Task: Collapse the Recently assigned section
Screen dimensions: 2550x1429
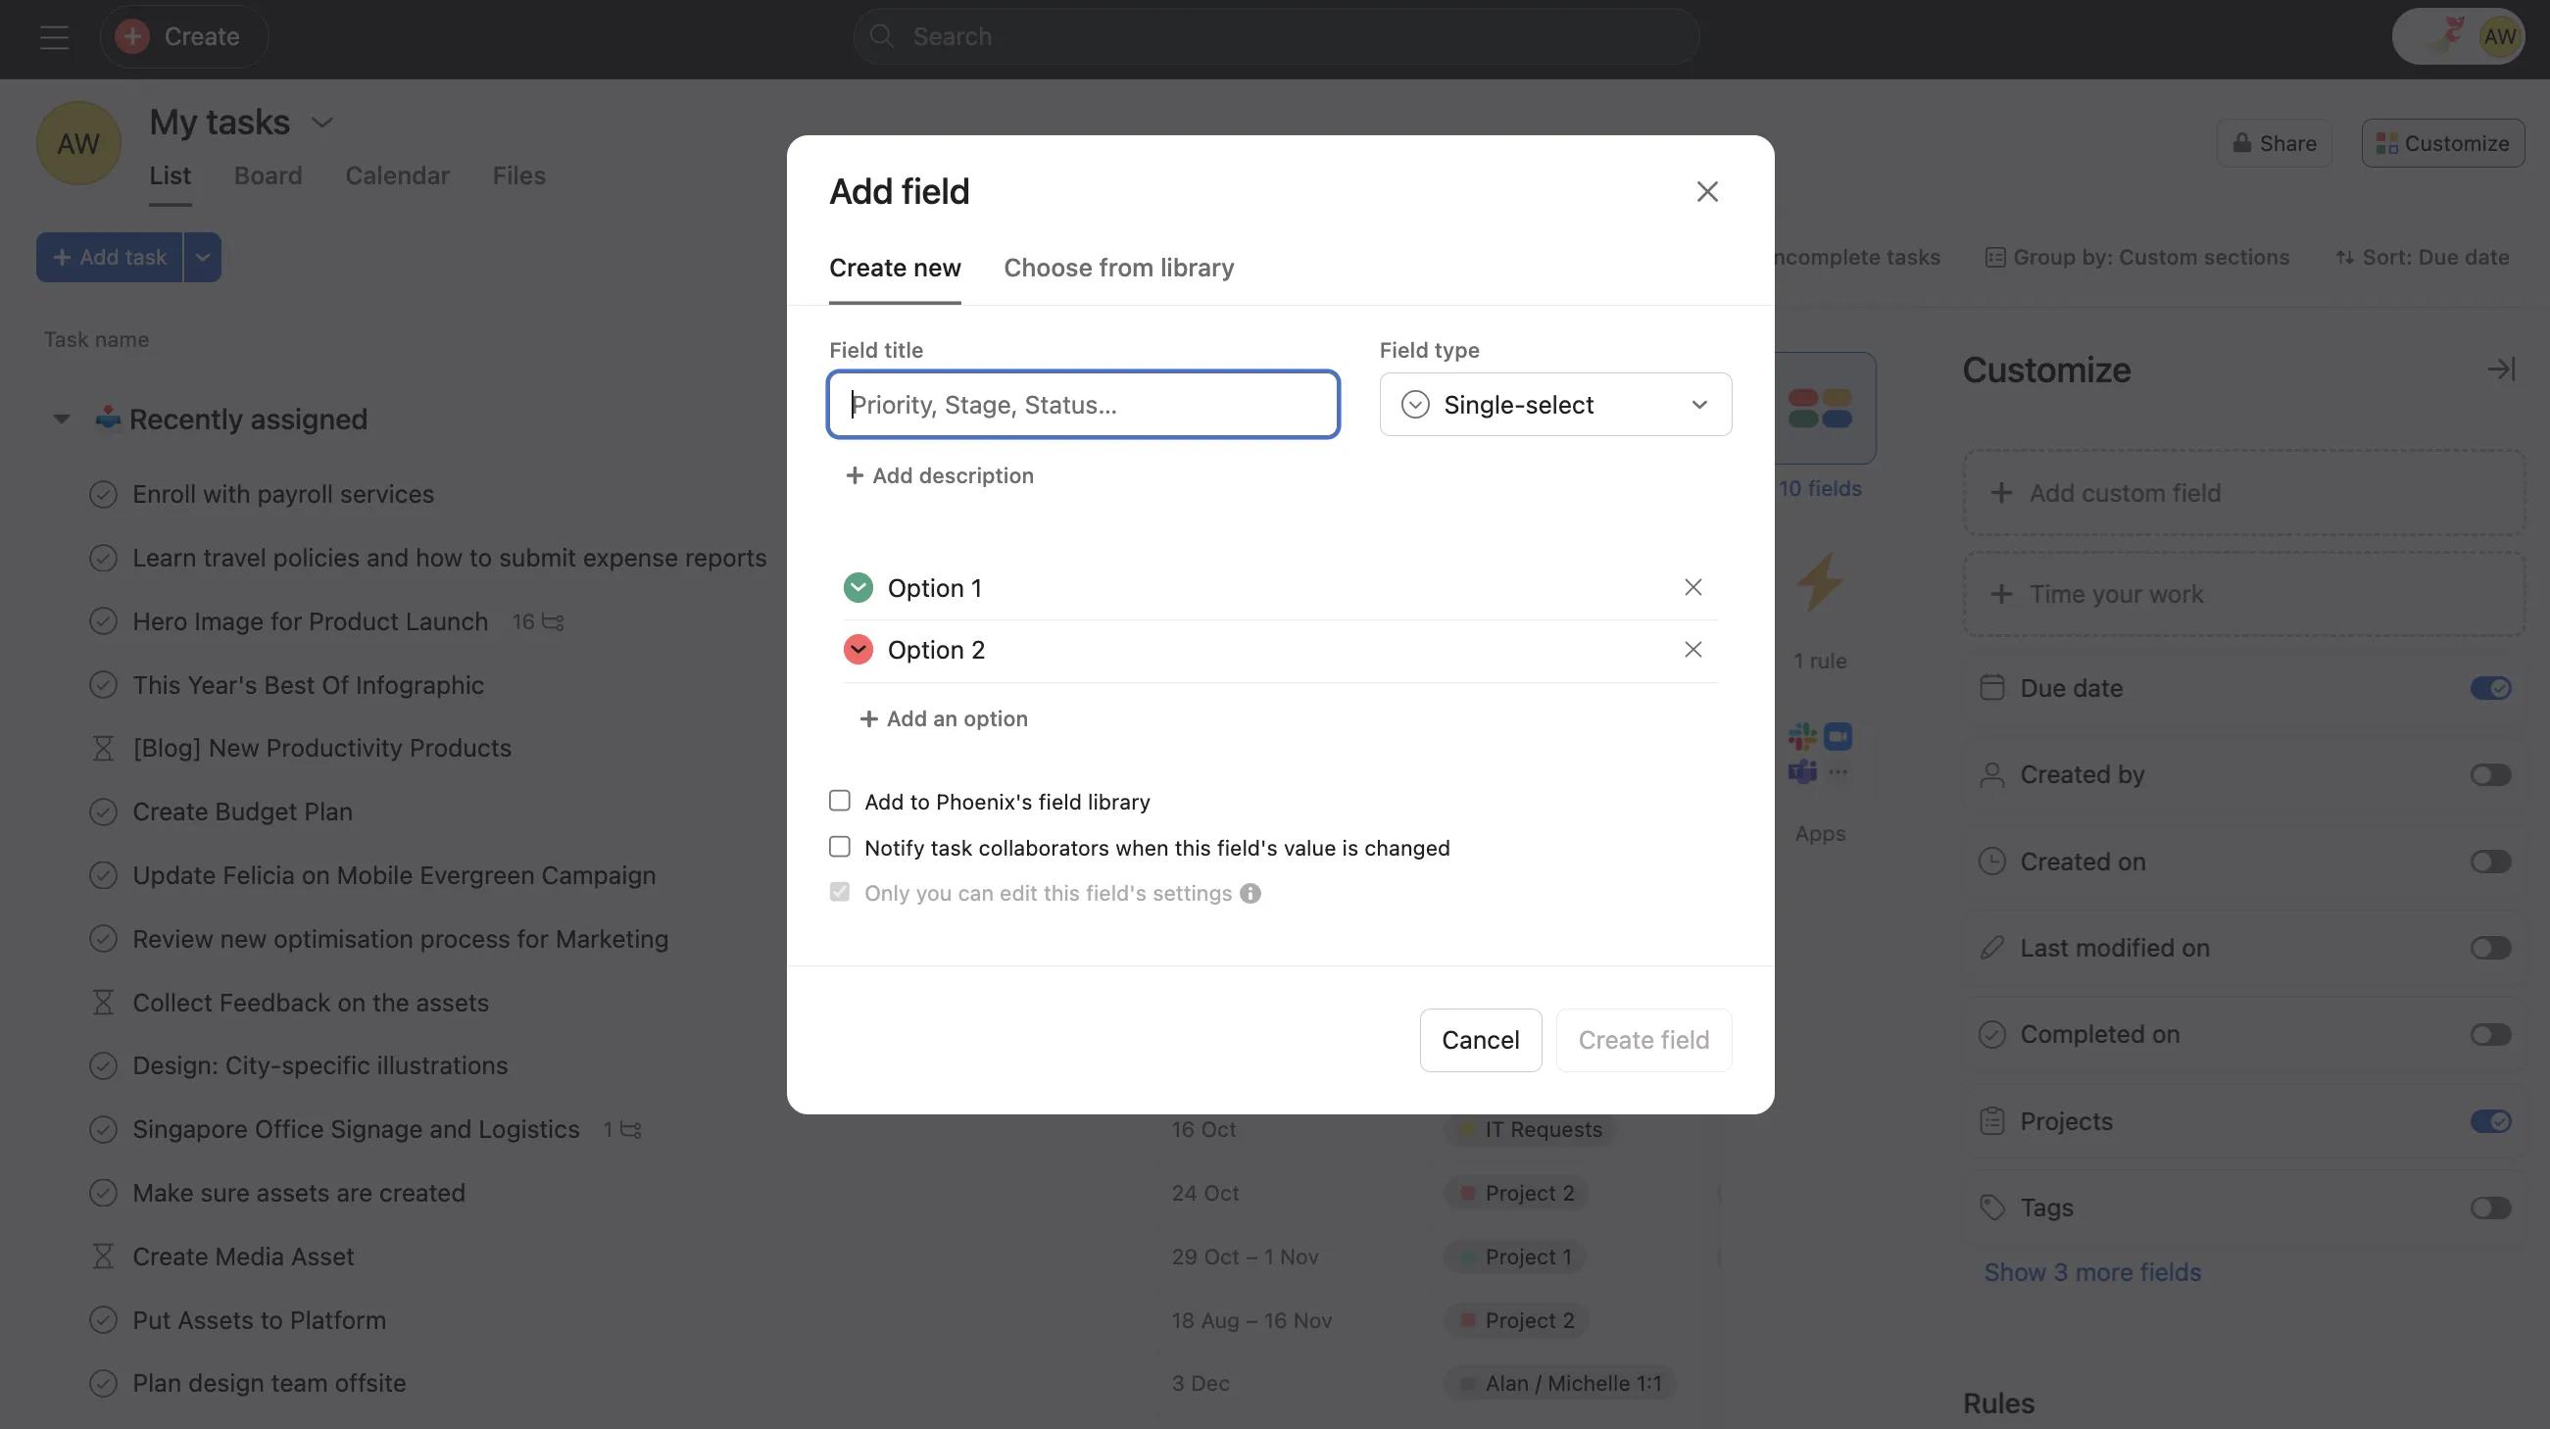Action: [x=62, y=418]
